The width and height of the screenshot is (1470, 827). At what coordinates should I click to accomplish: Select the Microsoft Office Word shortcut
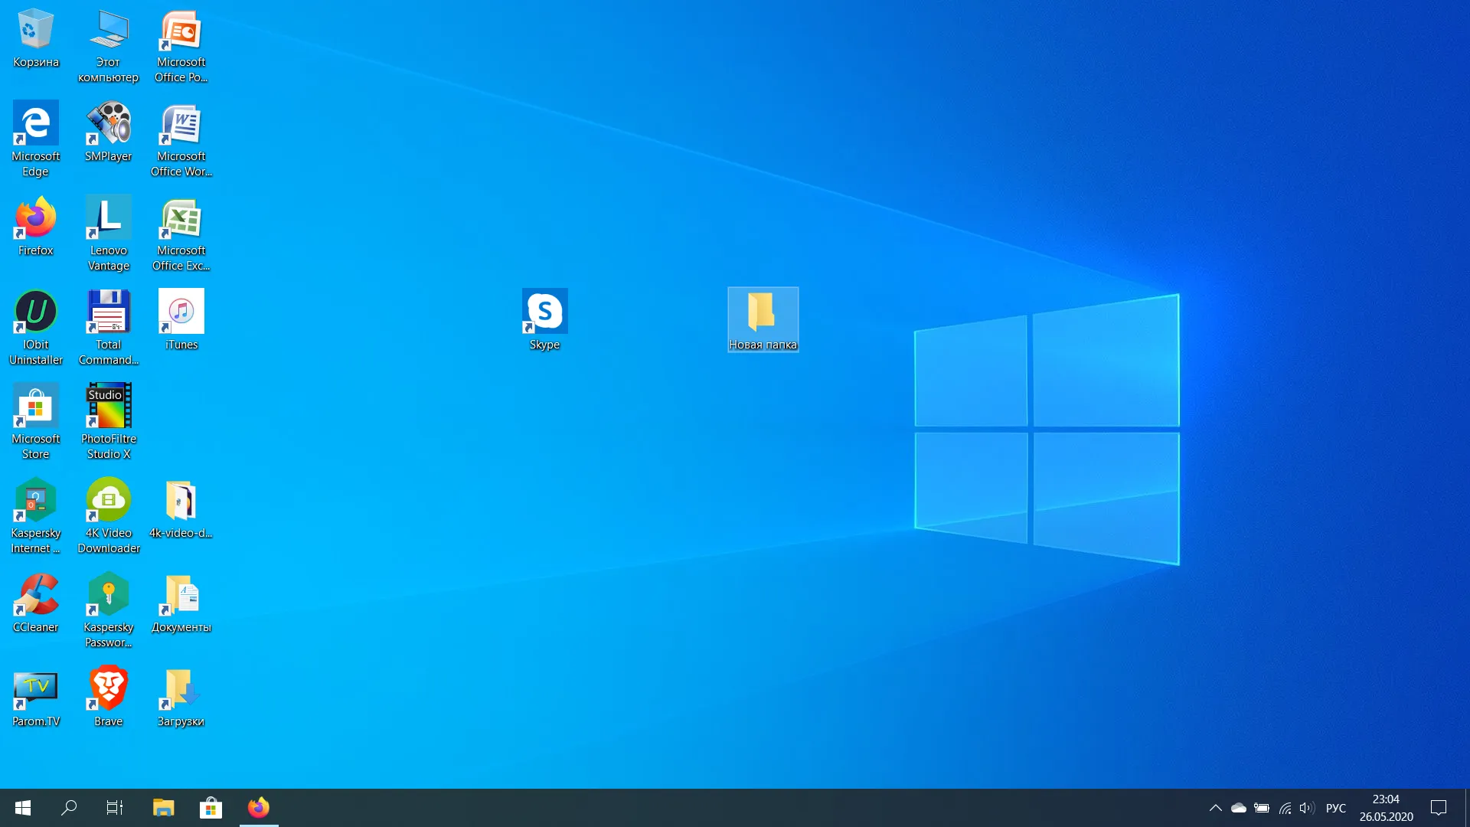click(181, 139)
